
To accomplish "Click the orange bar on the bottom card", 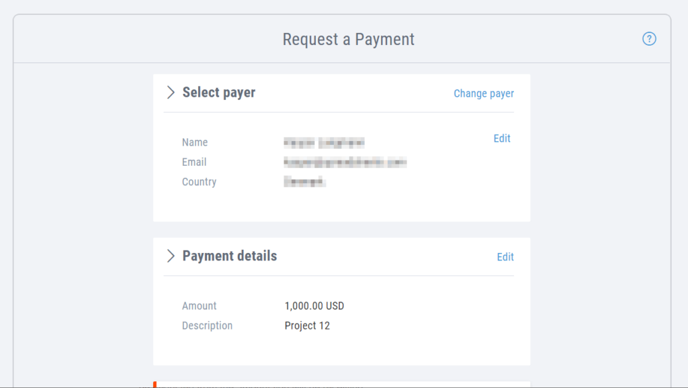I will pyautogui.click(x=155, y=385).
